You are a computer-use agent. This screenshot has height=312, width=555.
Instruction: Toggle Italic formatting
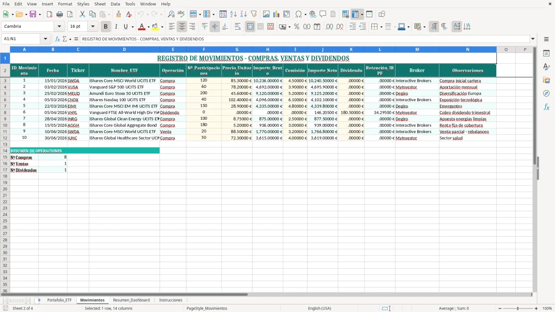(116, 27)
